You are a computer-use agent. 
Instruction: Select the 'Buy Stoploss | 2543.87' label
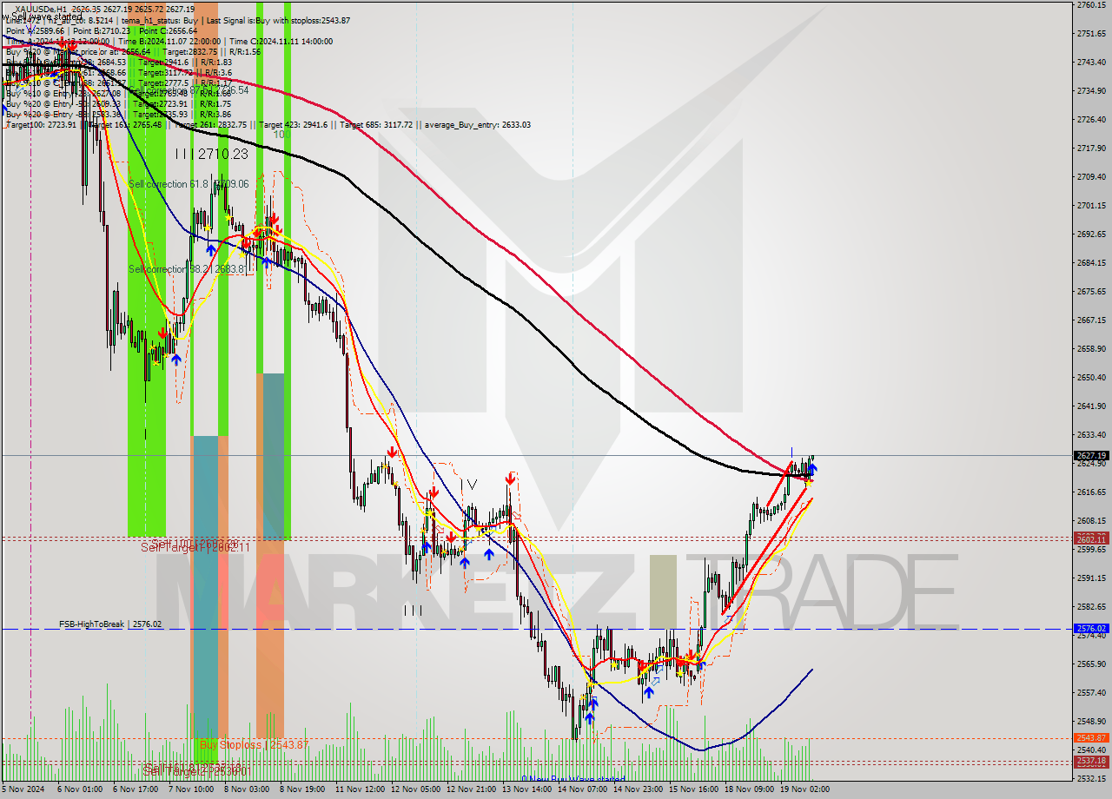(255, 745)
